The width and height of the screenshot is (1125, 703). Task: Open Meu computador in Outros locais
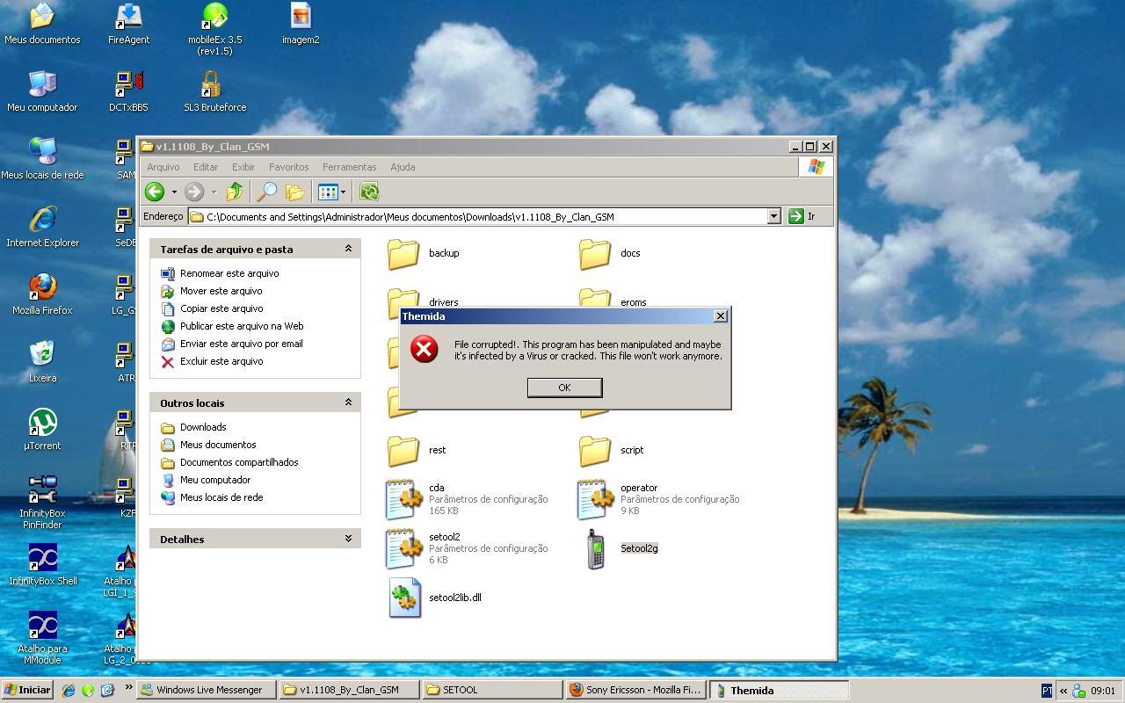click(215, 480)
